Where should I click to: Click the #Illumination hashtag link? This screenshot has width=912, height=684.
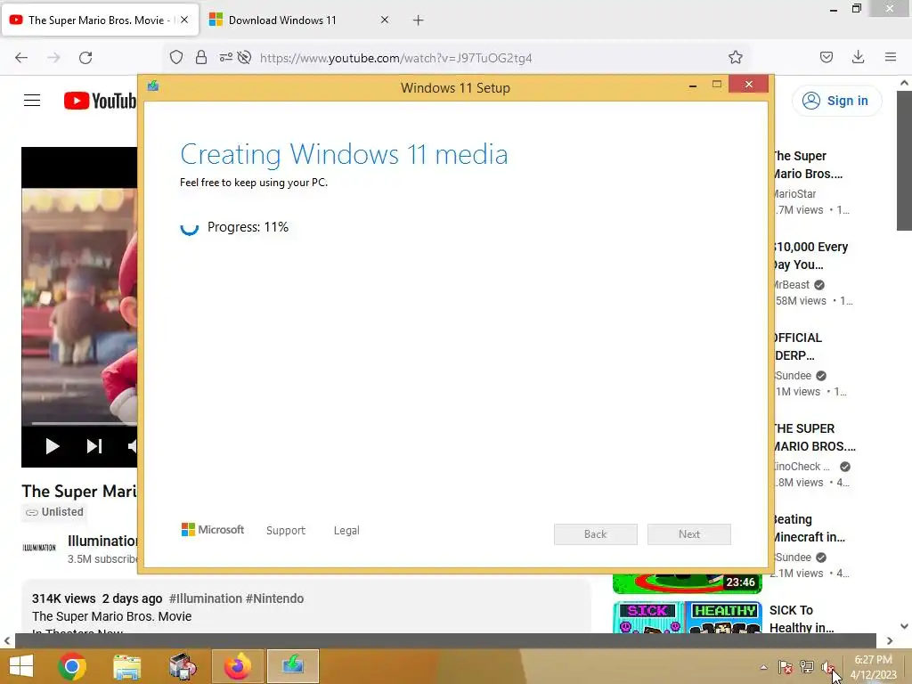pos(206,598)
